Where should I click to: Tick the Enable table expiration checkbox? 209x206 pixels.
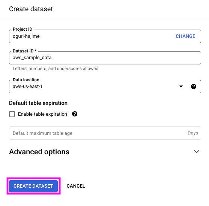coord(12,114)
